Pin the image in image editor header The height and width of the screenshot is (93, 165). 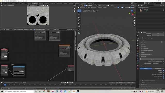[x=47, y=5]
